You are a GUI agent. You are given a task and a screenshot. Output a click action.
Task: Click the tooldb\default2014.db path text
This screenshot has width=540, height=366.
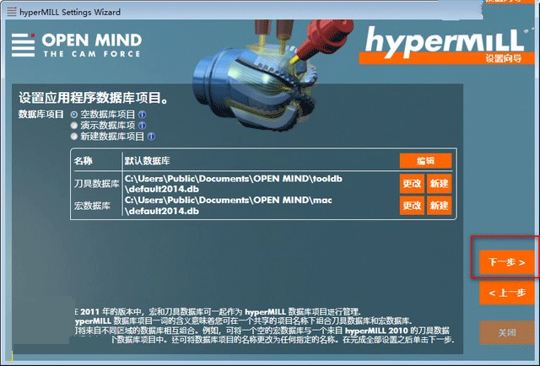[233, 184]
